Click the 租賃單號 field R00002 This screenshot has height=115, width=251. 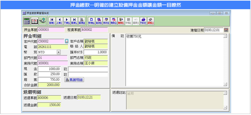[94, 30]
